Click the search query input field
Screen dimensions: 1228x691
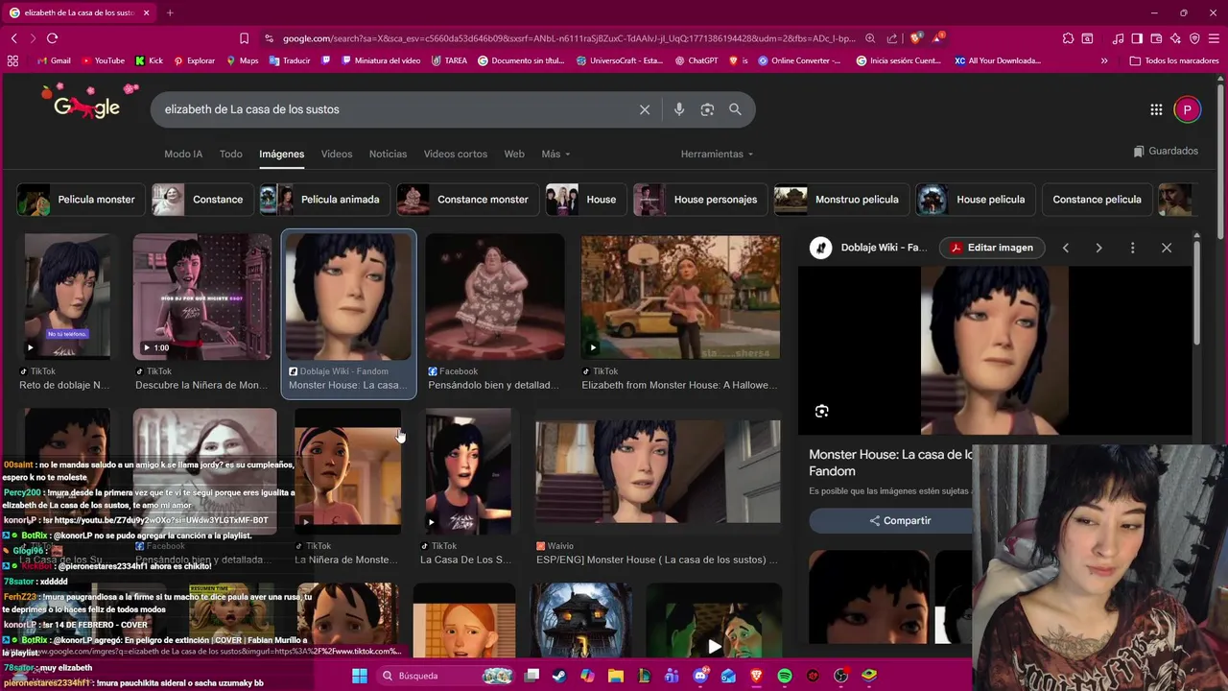point(393,109)
